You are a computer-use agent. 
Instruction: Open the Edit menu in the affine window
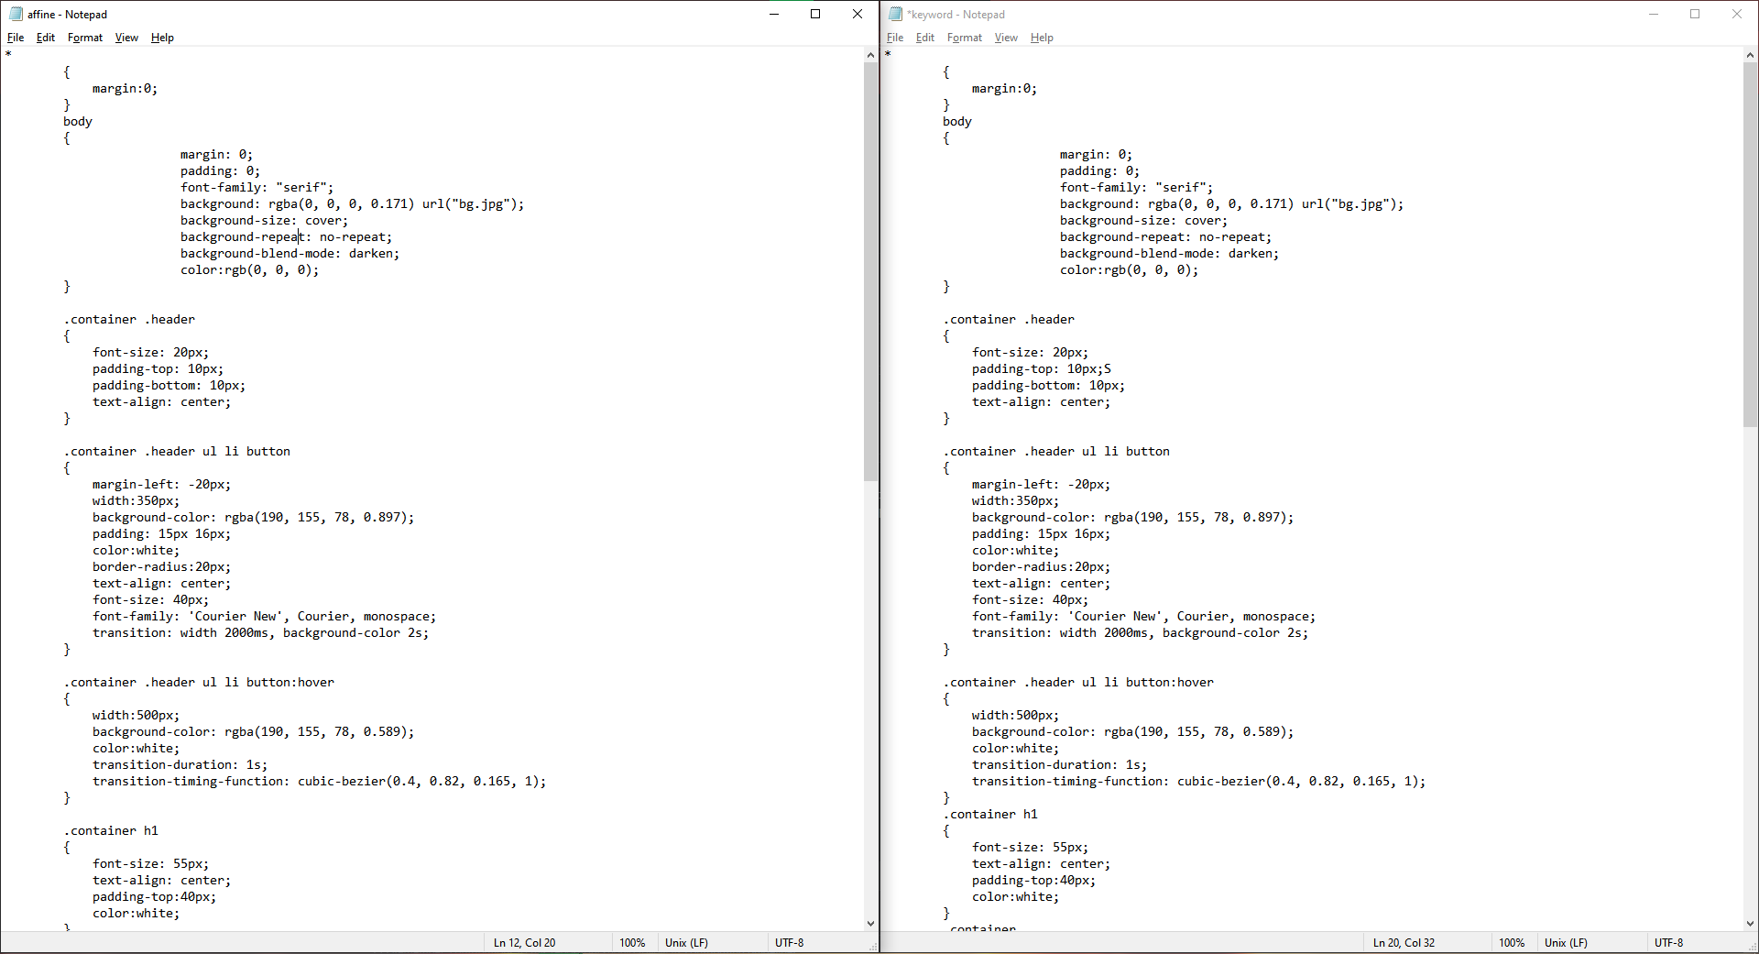click(46, 38)
